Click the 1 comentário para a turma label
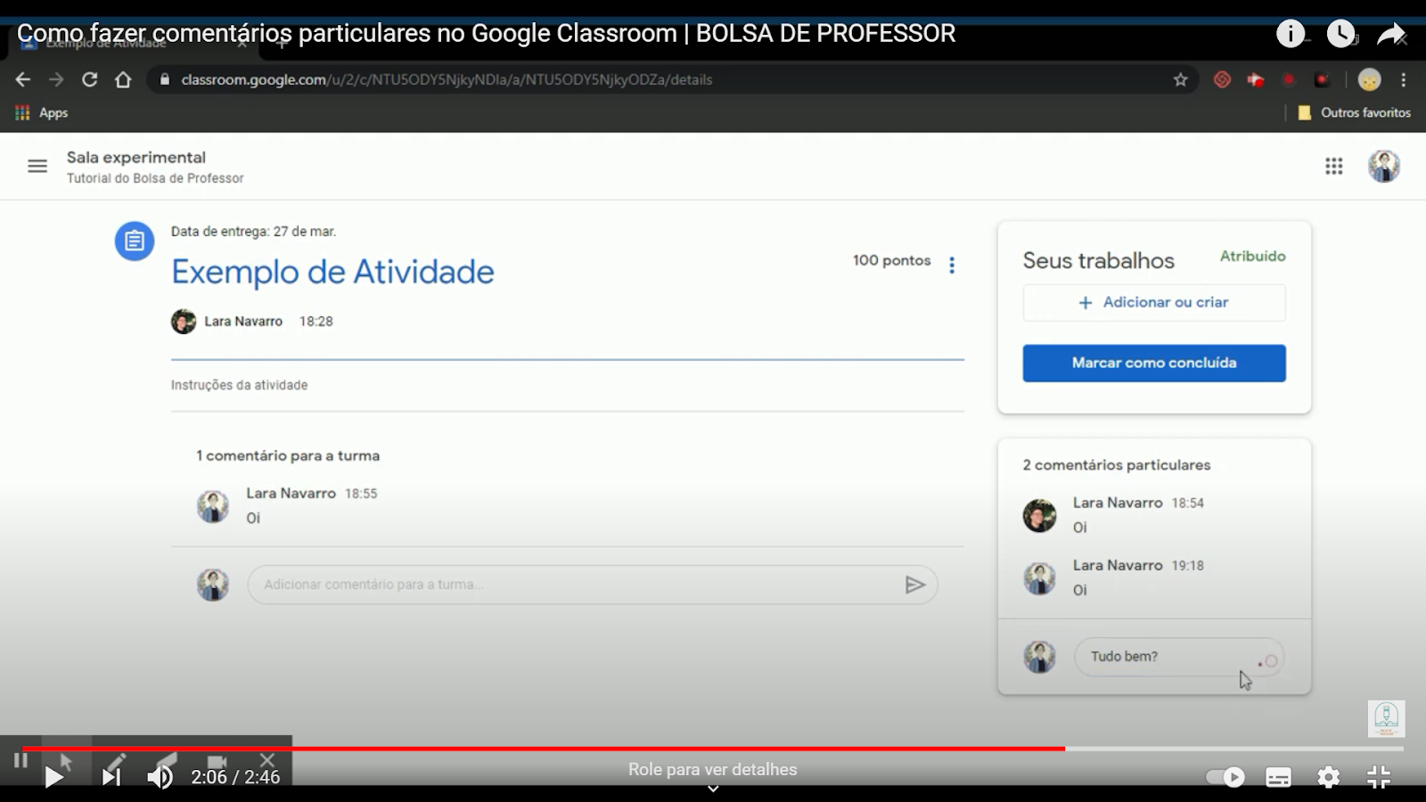 [288, 455]
